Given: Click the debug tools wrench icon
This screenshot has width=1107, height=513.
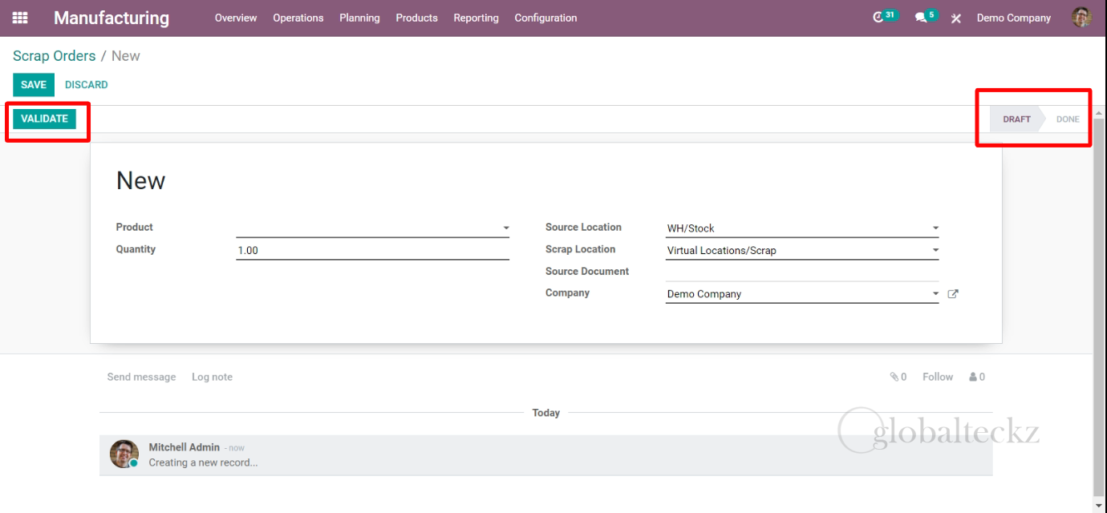Looking at the screenshot, I should click(x=956, y=18).
